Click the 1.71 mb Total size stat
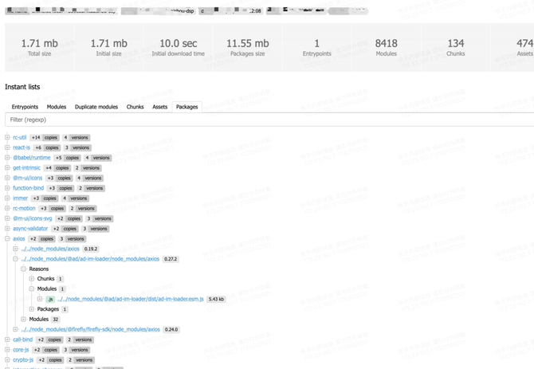 [x=40, y=47]
